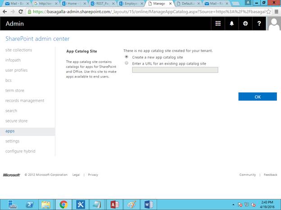This screenshot has height=210, width=281.
Task: Open site collections in the sidebar
Action: 18,50
